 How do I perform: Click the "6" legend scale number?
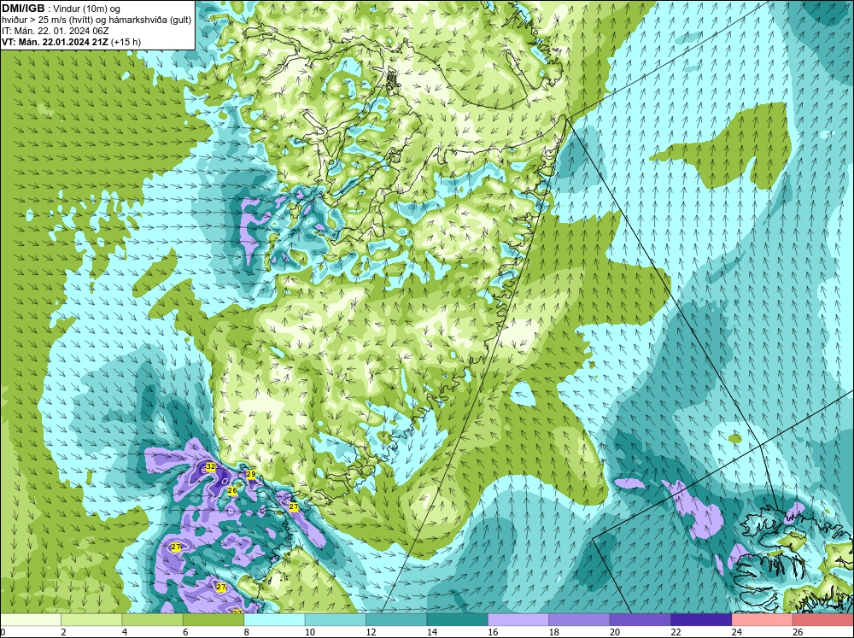[x=185, y=632]
